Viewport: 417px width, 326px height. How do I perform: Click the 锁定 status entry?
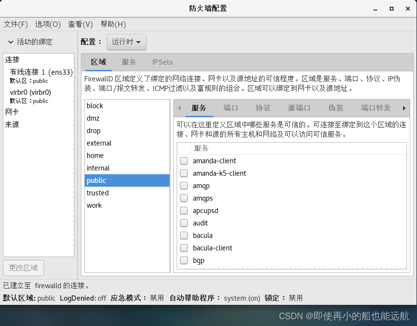coord(284,298)
